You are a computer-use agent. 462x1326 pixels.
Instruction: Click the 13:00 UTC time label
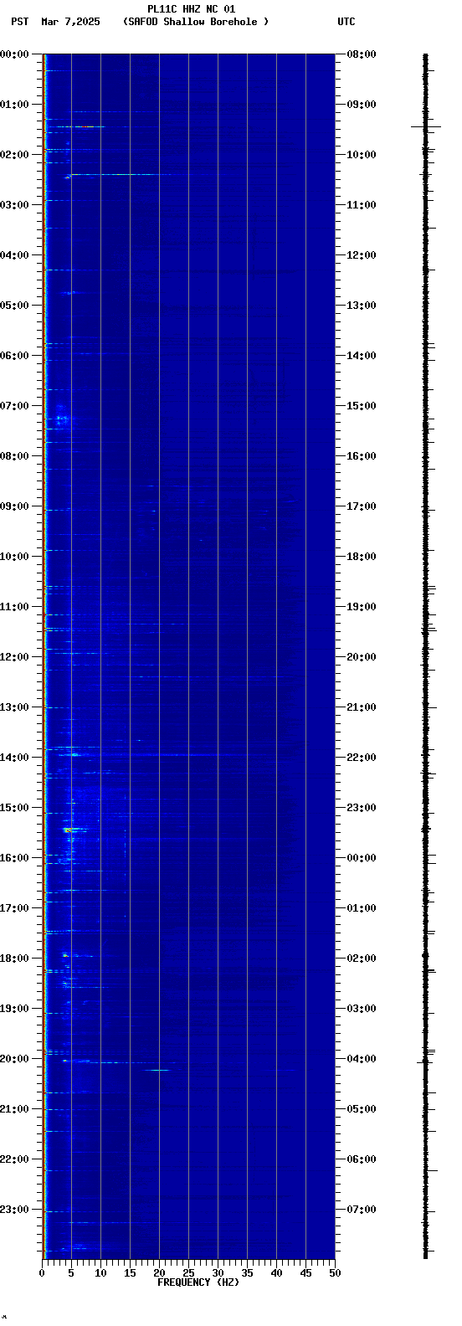click(x=361, y=306)
